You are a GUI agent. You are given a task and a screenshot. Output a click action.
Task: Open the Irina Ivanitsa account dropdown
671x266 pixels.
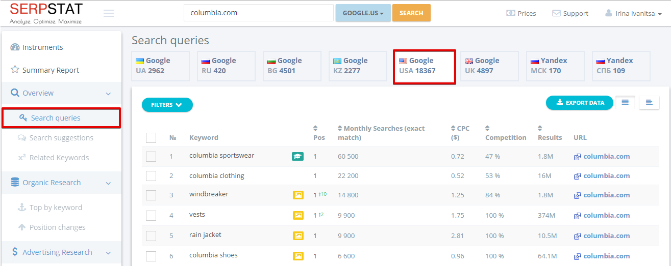tap(633, 14)
